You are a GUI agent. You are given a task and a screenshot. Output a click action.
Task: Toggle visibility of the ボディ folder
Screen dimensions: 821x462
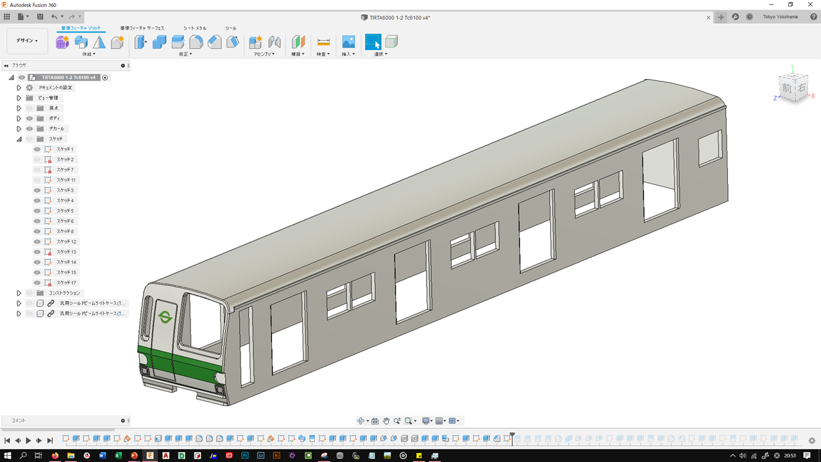click(x=30, y=119)
